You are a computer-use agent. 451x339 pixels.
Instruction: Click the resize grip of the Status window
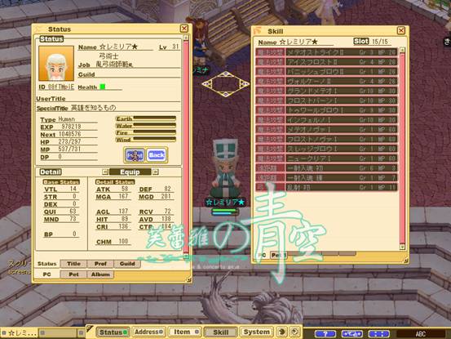pos(189,279)
